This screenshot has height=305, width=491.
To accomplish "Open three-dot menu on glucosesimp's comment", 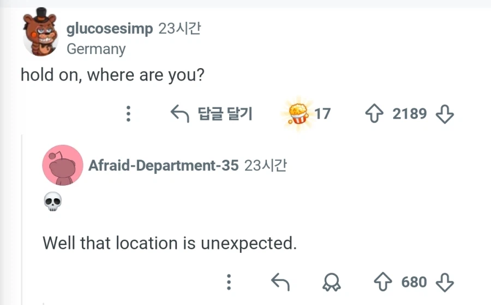I will (x=128, y=113).
